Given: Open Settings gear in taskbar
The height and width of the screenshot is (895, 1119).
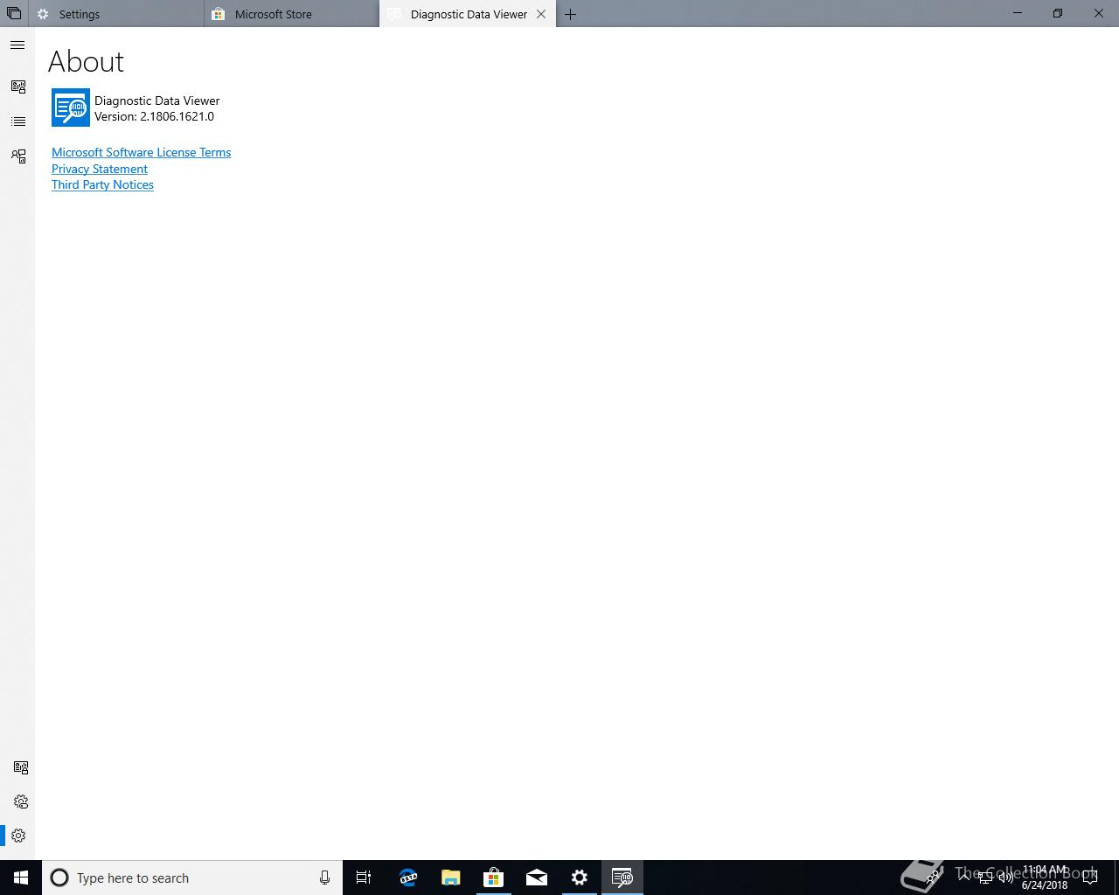Looking at the screenshot, I should [580, 878].
